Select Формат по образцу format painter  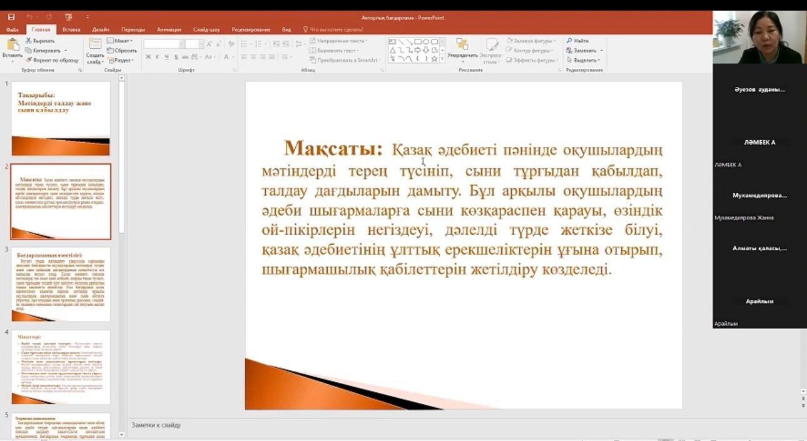click(51, 60)
